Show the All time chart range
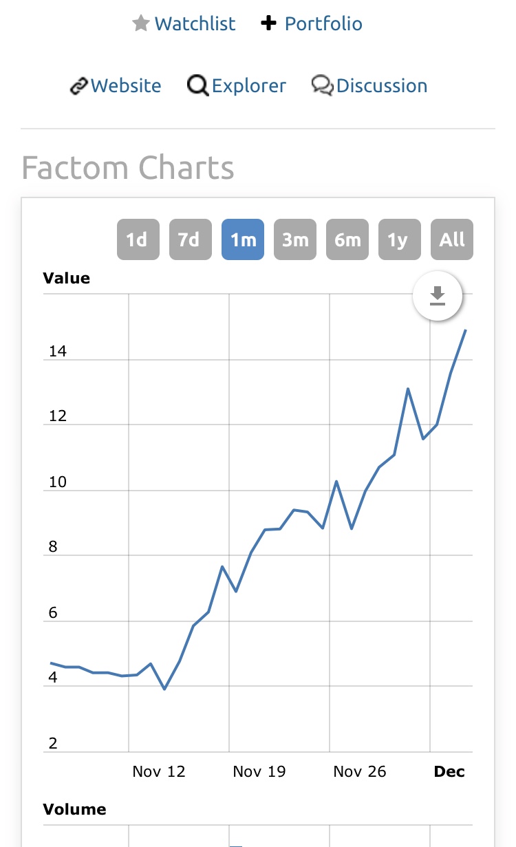The height and width of the screenshot is (847, 516). coord(452,239)
